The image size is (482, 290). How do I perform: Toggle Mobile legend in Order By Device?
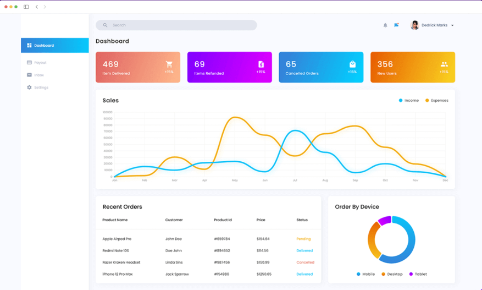365,274
